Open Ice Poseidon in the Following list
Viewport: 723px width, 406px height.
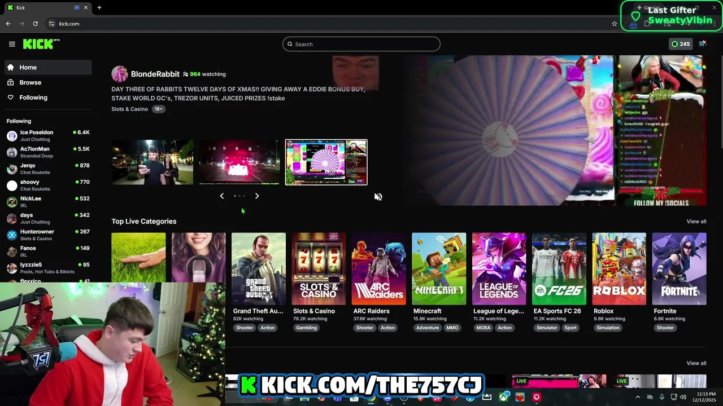coord(48,136)
